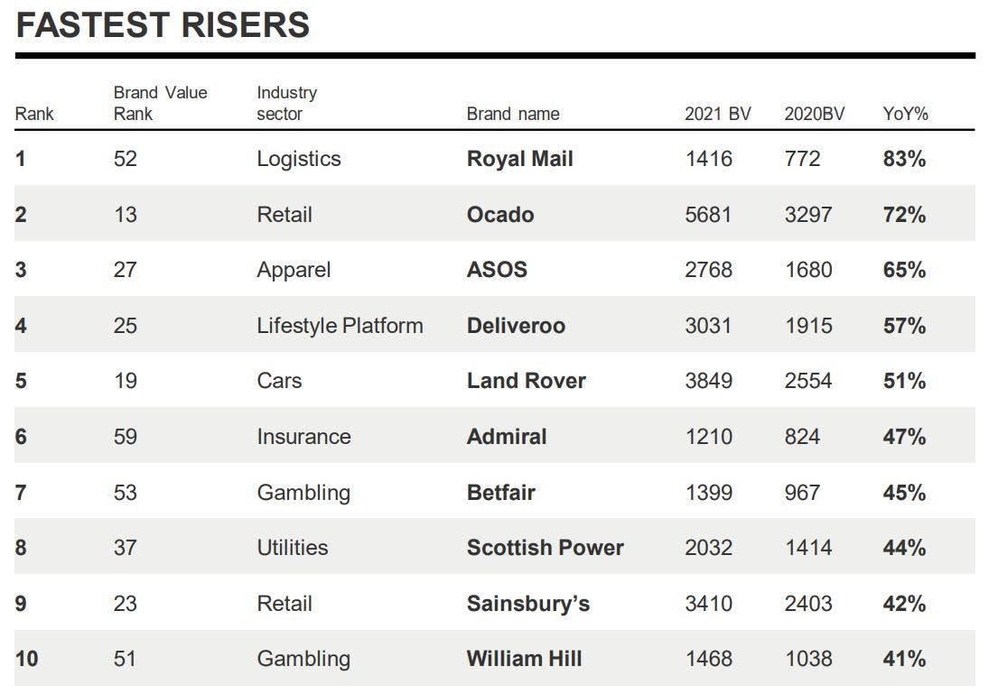Screen dimensions: 989x694
Task: Click the Brand name column header
Action: 512,114
